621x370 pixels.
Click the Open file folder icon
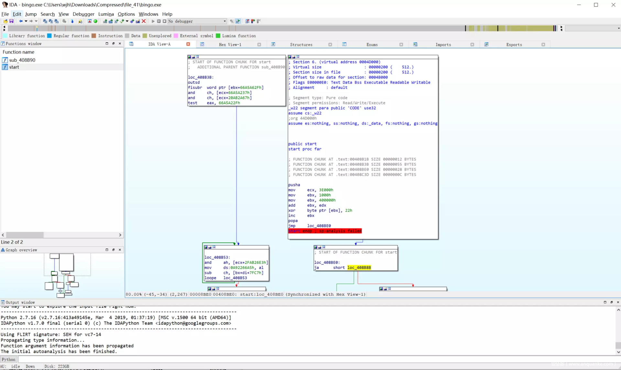point(5,21)
